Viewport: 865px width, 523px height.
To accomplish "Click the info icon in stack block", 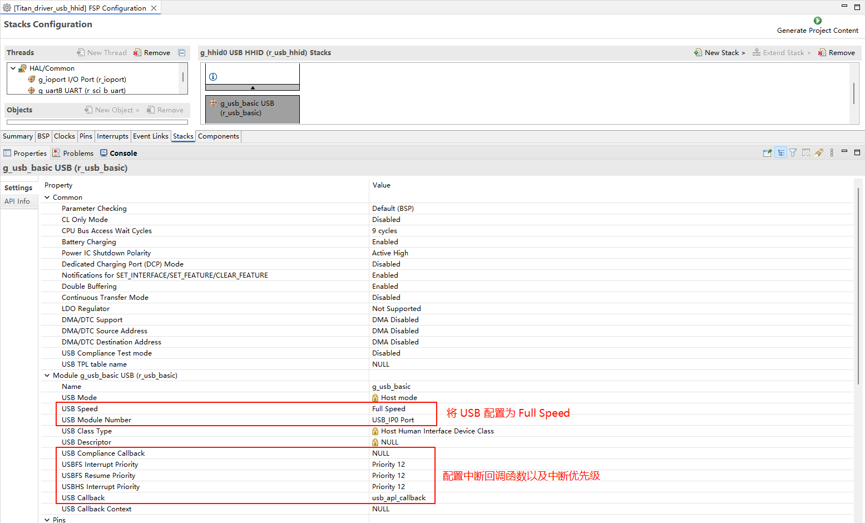I will (213, 77).
